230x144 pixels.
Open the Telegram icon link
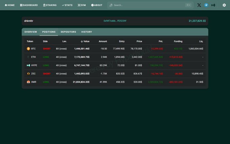point(206,5)
